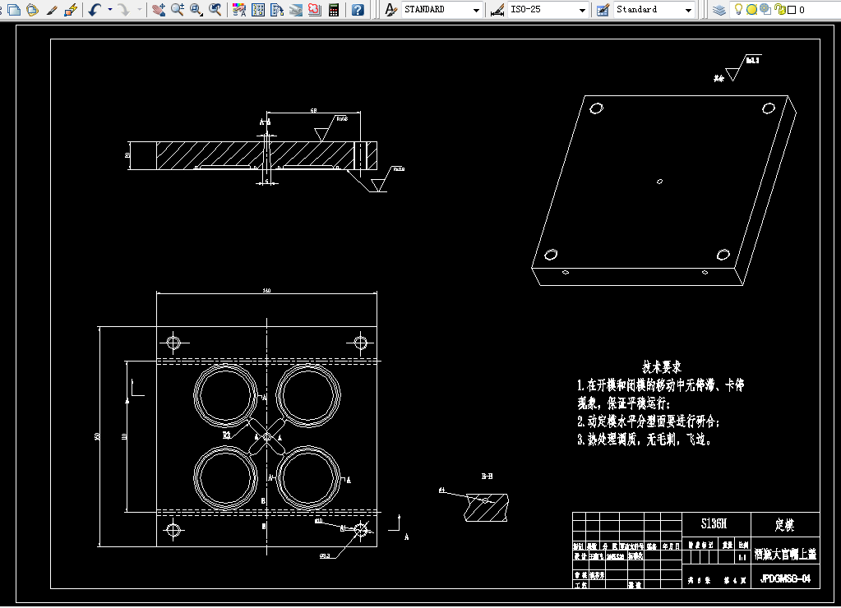Image resolution: width=841 pixels, height=608 pixels.
Task: Click the Copy to clipboard icon
Action: point(15,10)
